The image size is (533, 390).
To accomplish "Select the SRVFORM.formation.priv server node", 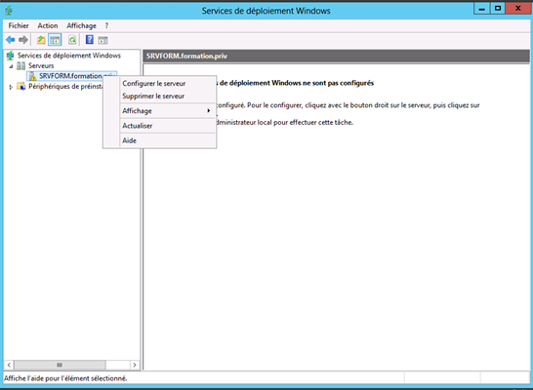I will click(70, 76).
